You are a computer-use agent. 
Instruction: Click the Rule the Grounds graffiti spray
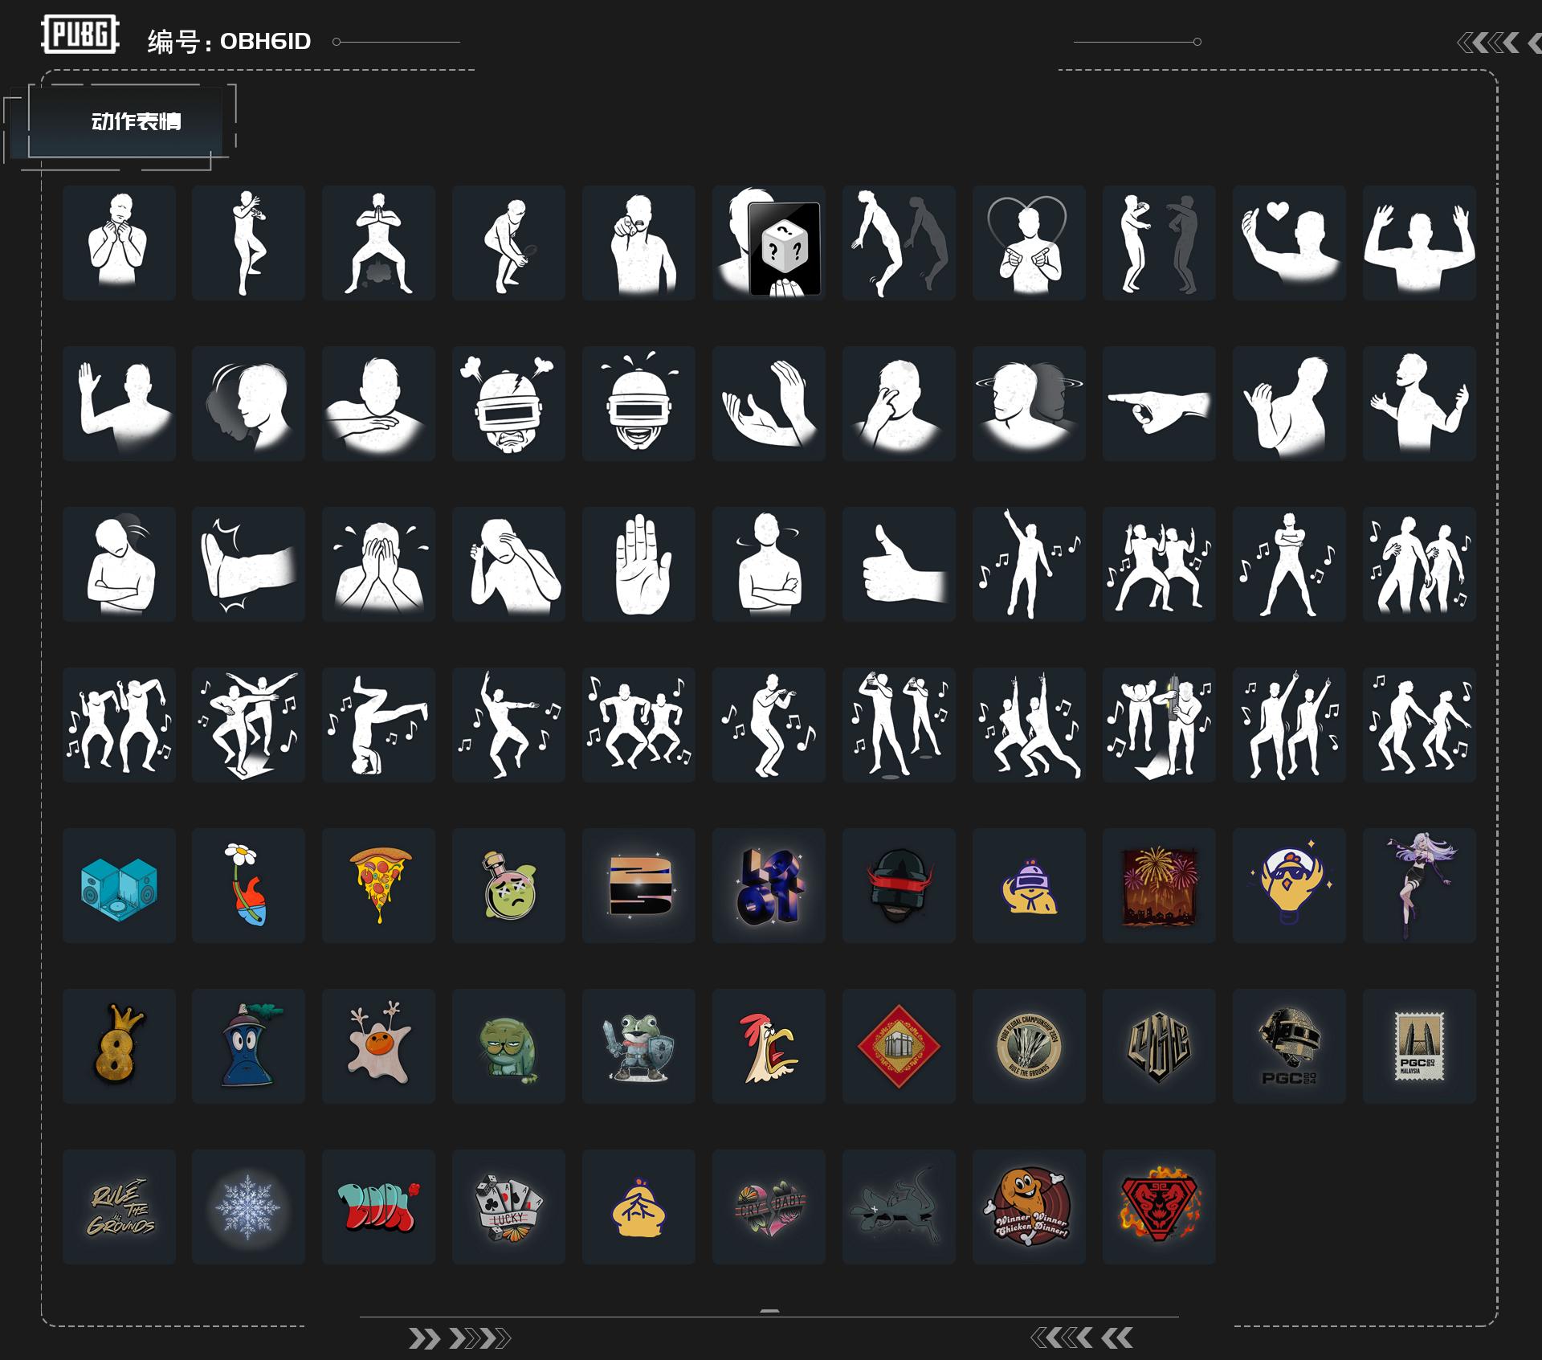pos(119,1207)
